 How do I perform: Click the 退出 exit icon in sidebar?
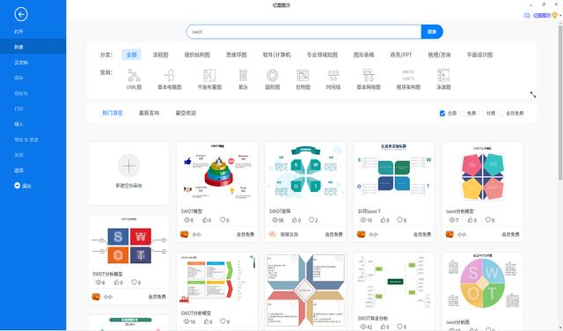[18, 186]
